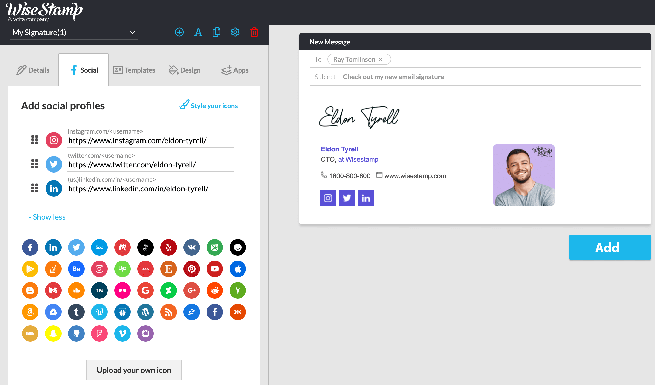Edit the LinkedIn profile URL field

pos(150,189)
